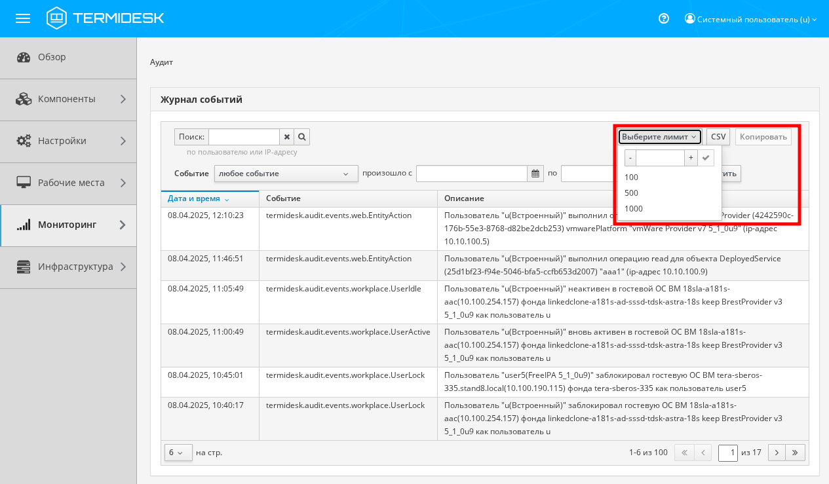Select limit 500 from the list
Image resolution: width=829 pixels, height=484 pixels.
[x=632, y=193]
